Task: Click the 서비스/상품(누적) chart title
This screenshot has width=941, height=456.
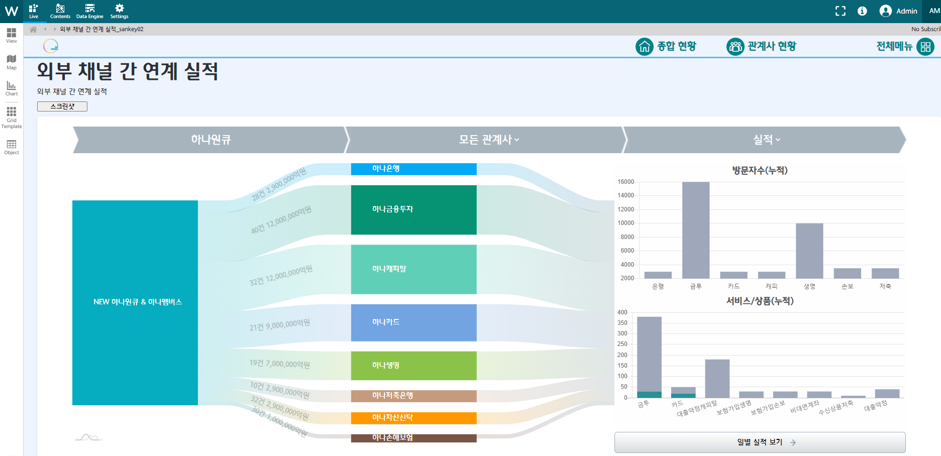Action: pyautogui.click(x=760, y=301)
